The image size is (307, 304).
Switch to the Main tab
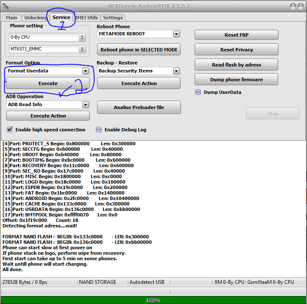coord(11,18)
